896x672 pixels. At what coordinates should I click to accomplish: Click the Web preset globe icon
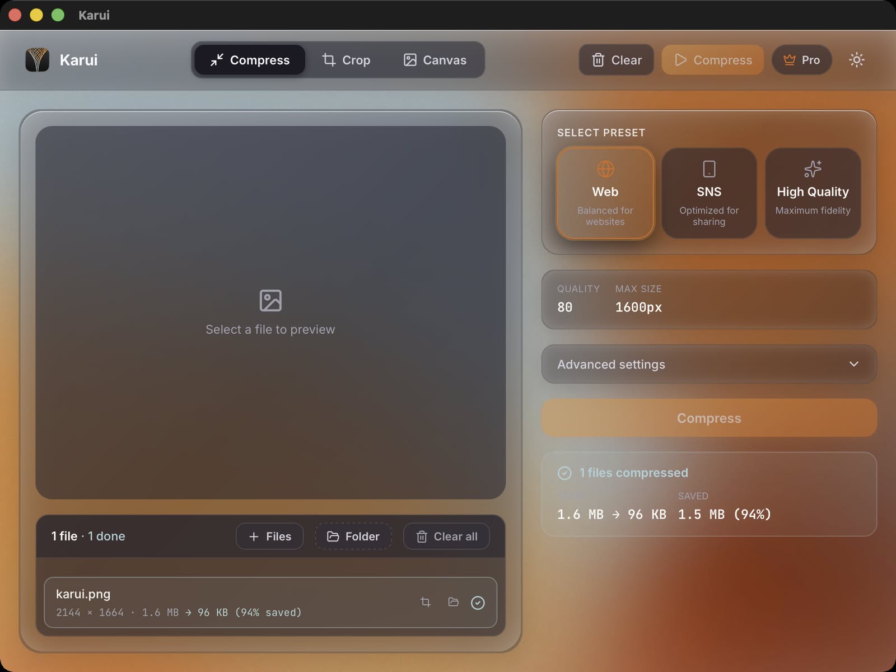click(605, 169)
